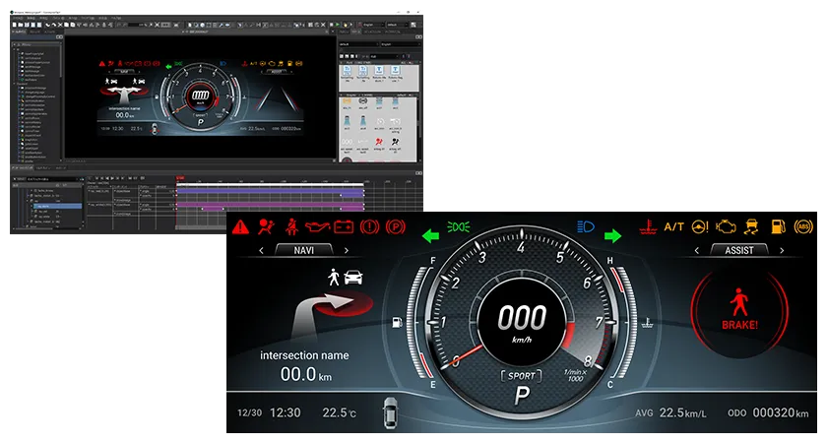Click the SPORT mode label on large dashboard
Image resolution: width=827 pixels, height=443 pixels.
521,376
